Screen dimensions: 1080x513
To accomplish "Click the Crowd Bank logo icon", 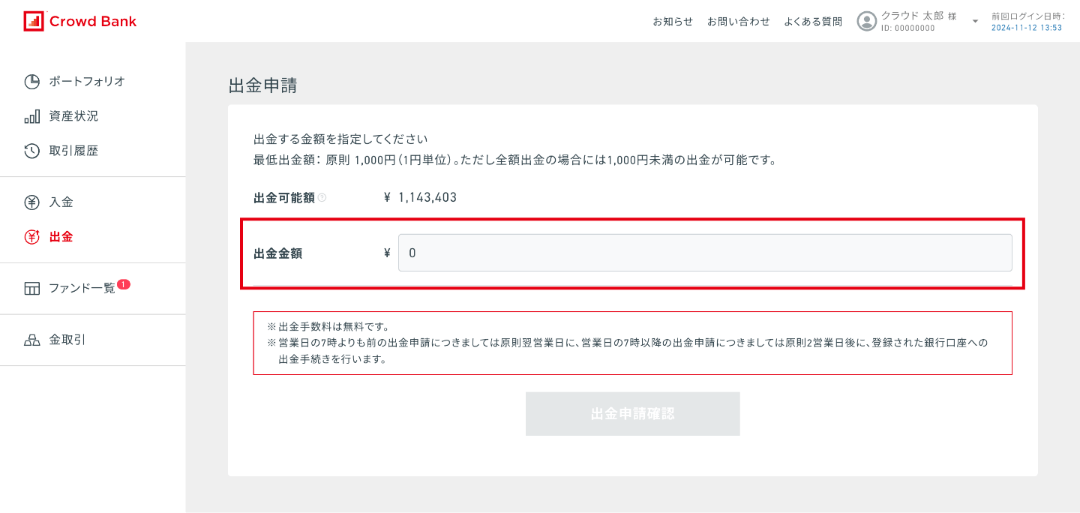I will (x=33, y=21).
